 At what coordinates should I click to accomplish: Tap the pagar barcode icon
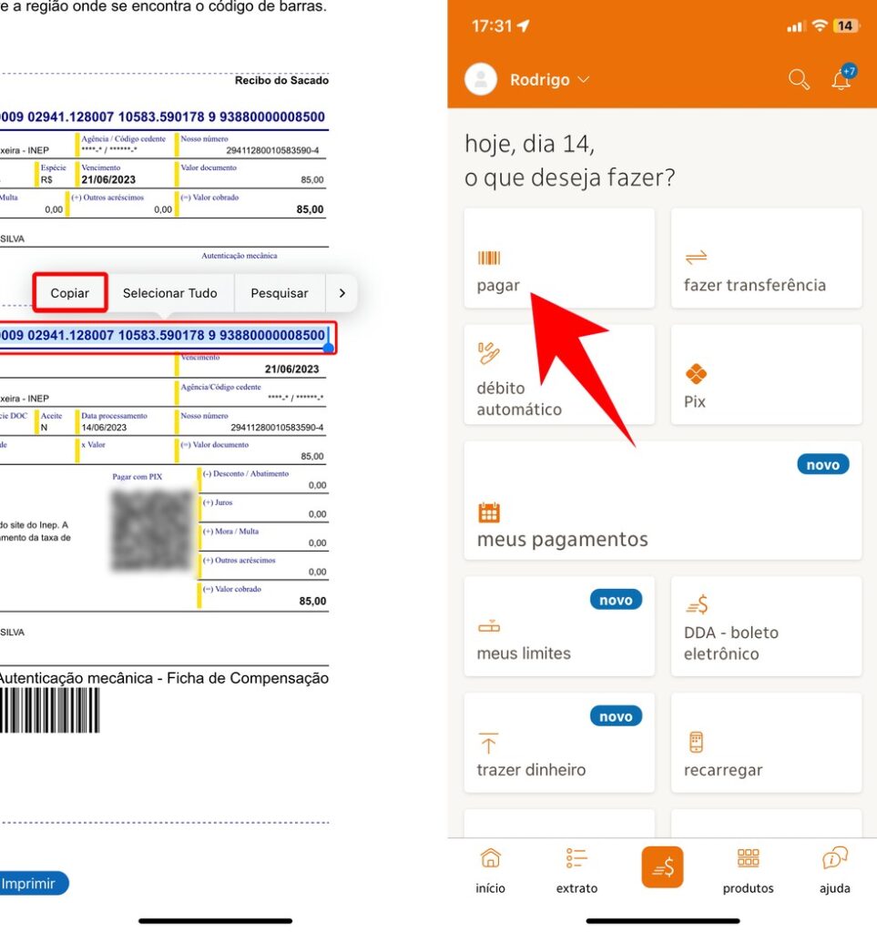489,258
